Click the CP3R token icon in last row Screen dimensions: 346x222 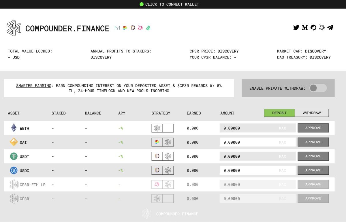click(14, 199)
